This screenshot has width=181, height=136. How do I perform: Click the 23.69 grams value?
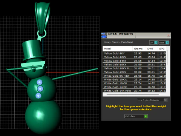click(138, 57)
